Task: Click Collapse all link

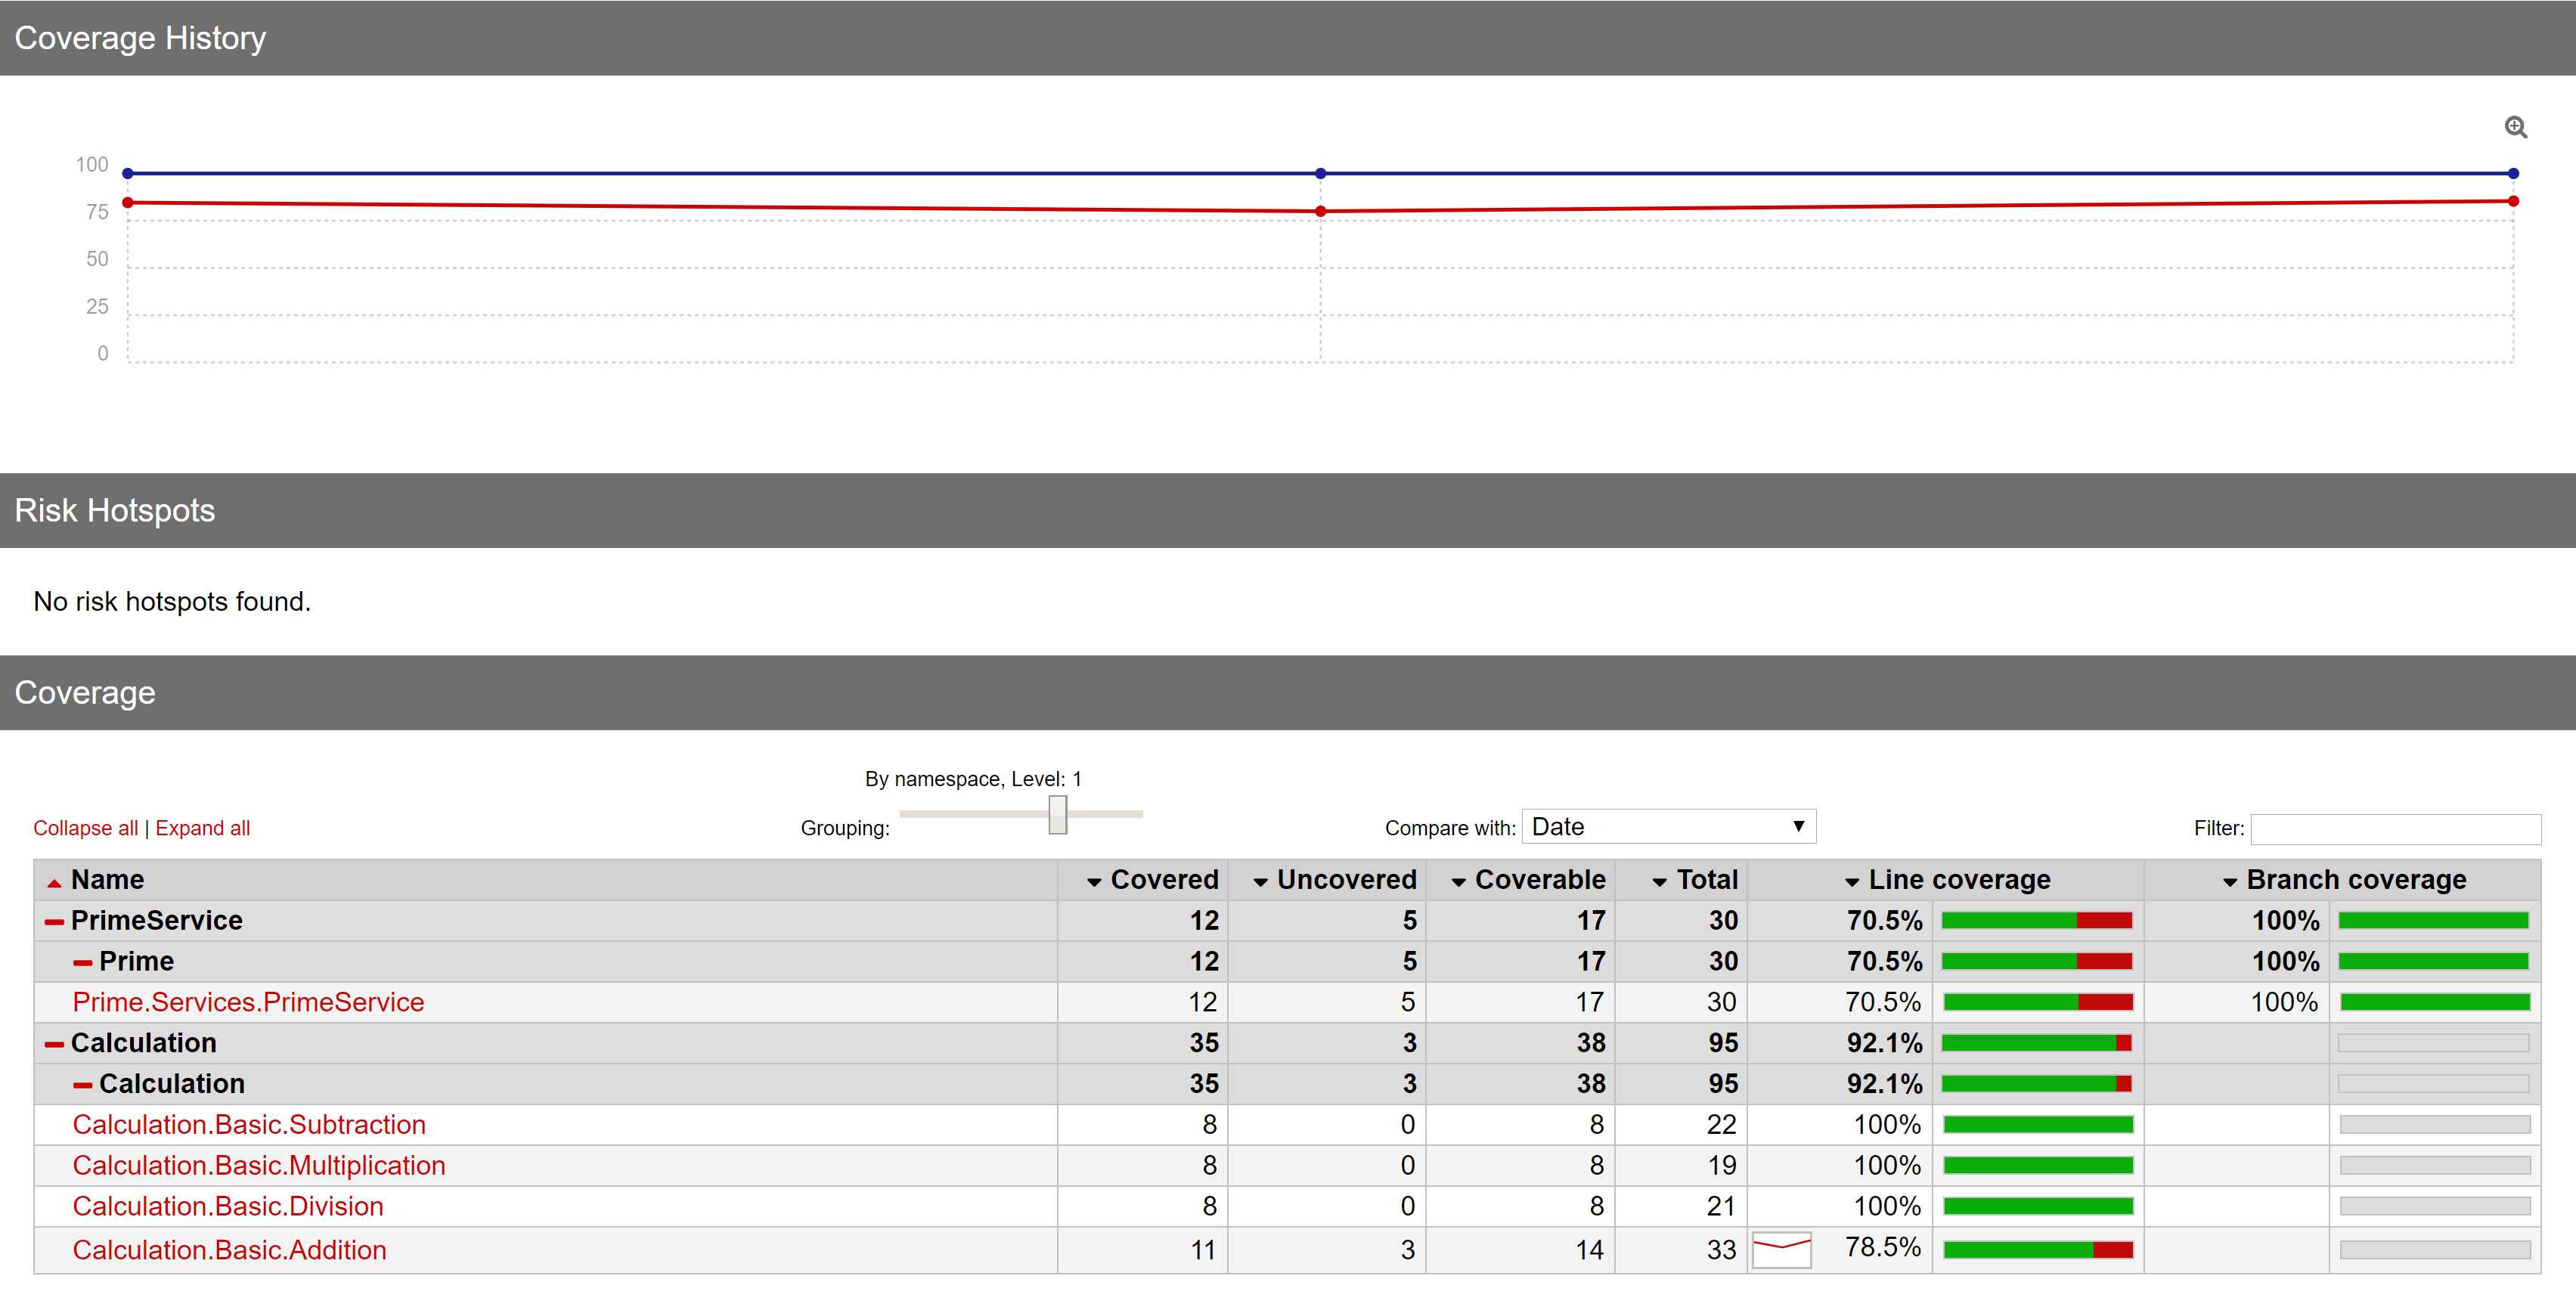Action: (85, 828)
